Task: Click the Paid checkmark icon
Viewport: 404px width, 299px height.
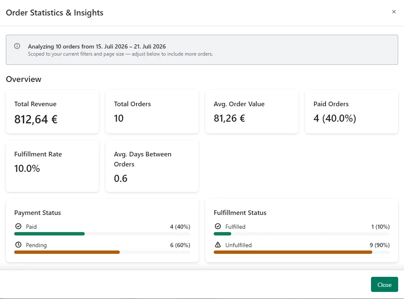Action: click(18, 226)
